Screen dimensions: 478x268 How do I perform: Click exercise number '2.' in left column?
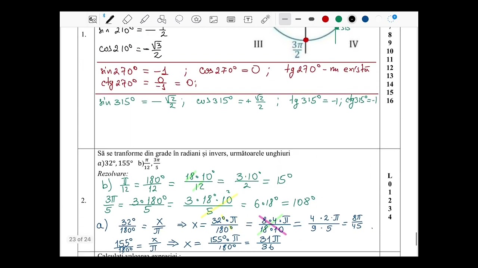pos(84,201)
